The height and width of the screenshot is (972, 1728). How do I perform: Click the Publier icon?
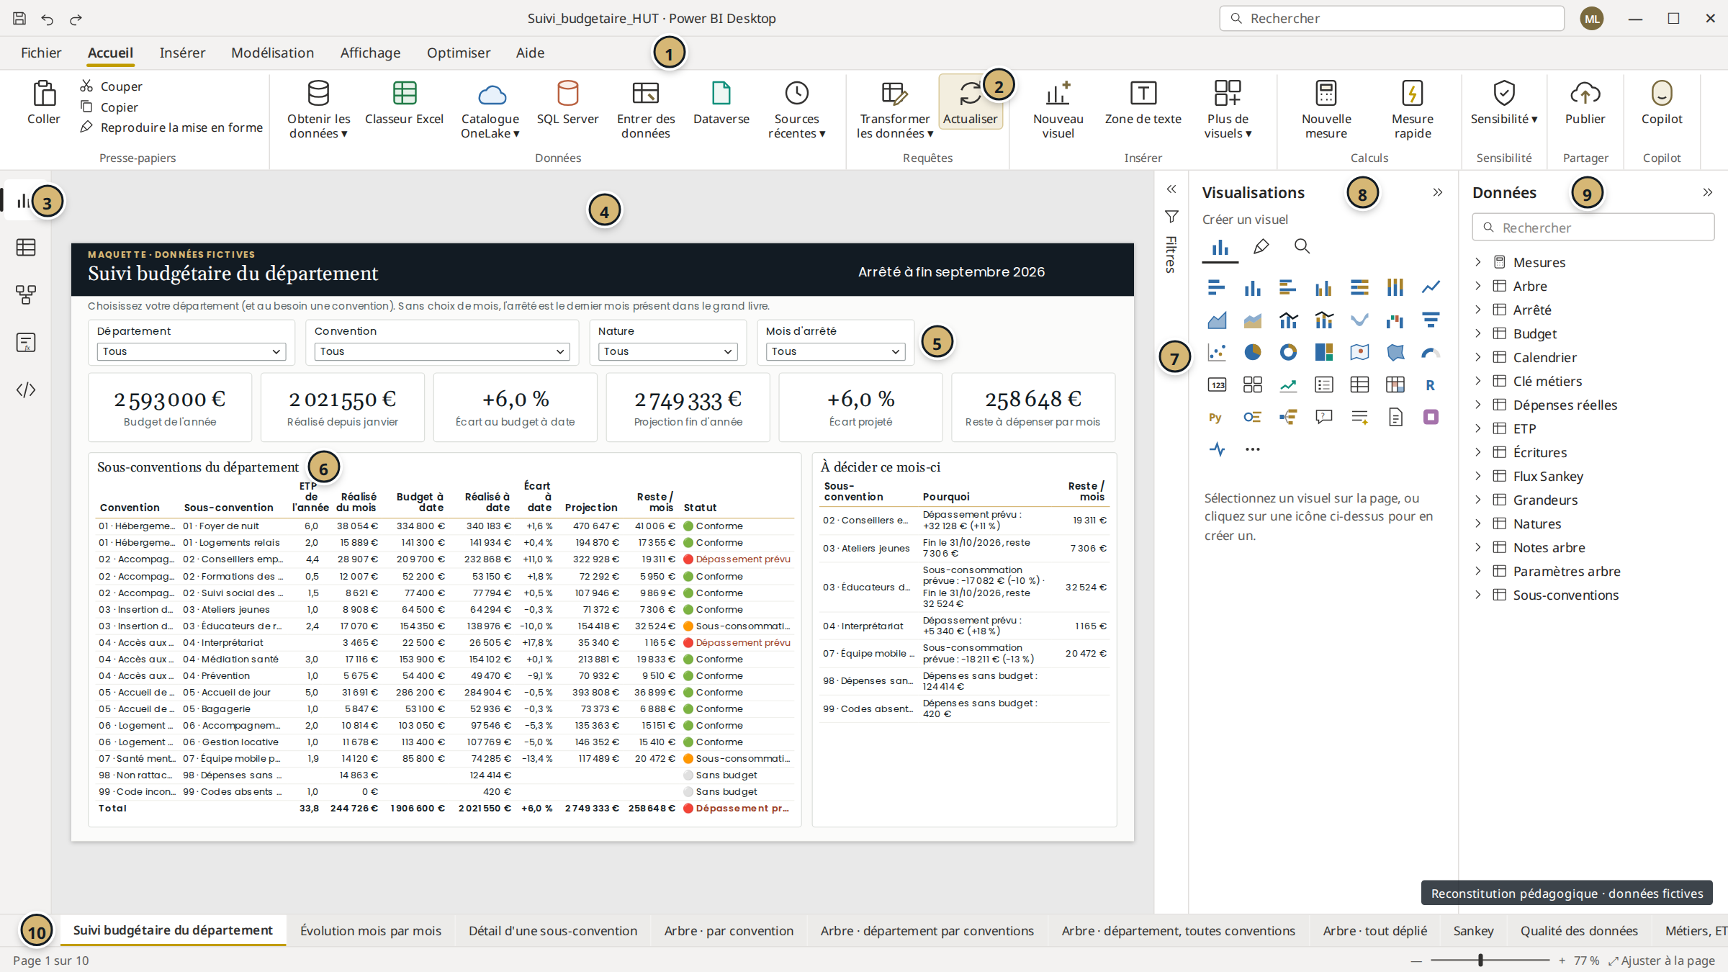[x=1585, y=93]
